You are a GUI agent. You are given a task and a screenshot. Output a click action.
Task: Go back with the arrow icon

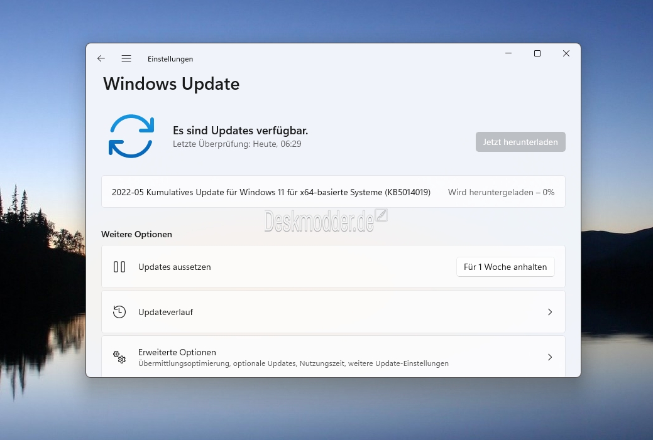[101, 58]
